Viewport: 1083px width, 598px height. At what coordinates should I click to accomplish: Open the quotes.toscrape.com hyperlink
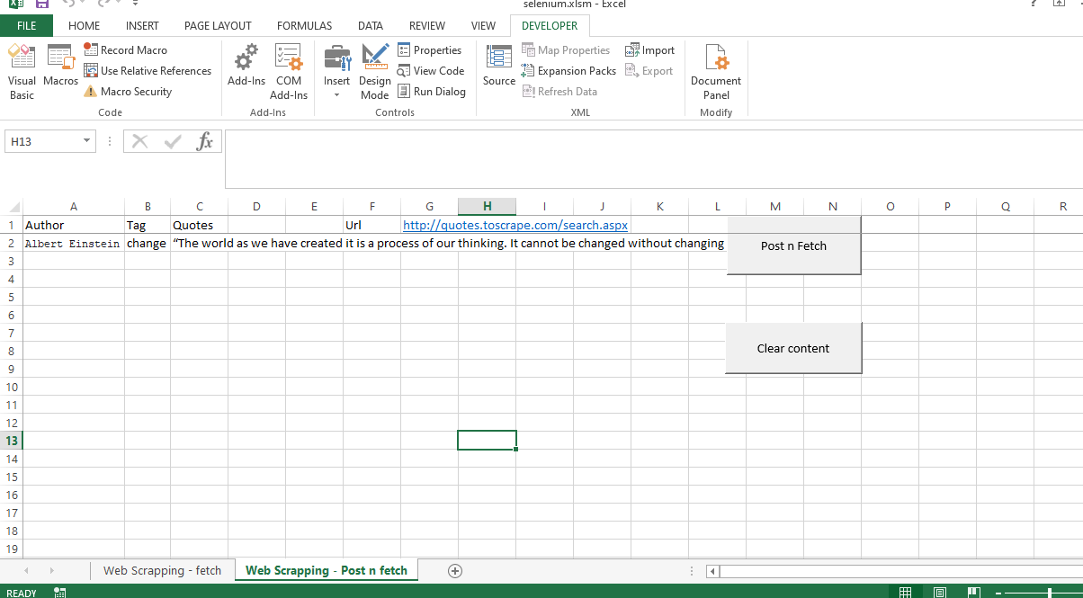[515, 225]
